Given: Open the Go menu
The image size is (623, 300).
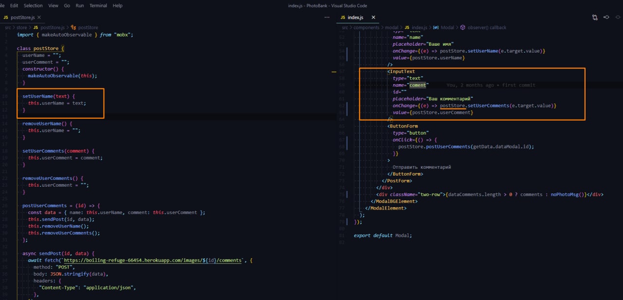Looking at the screenshot, I should pos(67,5).
